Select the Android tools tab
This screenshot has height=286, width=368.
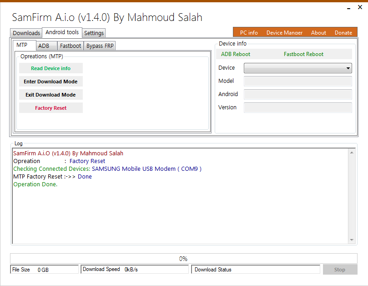62,32
